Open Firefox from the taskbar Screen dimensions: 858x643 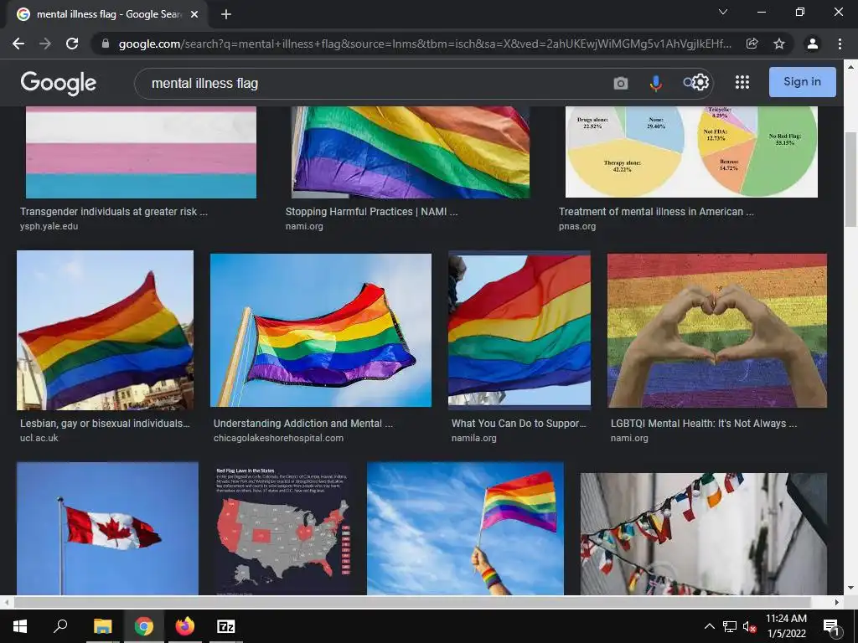(x=185, y=626)
